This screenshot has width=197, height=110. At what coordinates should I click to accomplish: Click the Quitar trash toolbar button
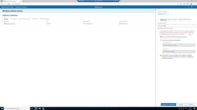click(x=35, y=19)
